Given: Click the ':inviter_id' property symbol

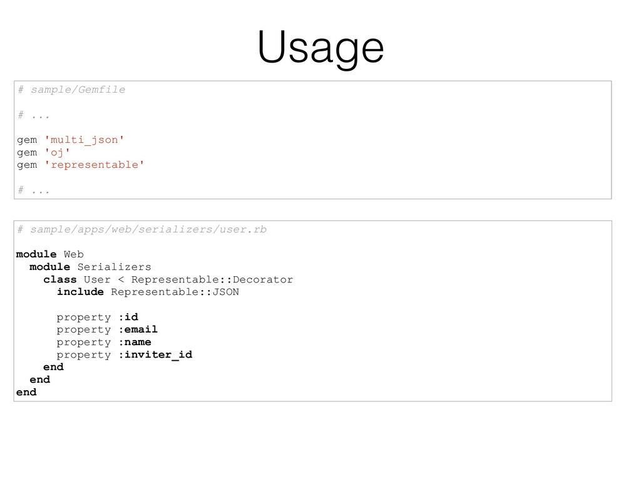Looking at the screenshot, I should 155,354.
